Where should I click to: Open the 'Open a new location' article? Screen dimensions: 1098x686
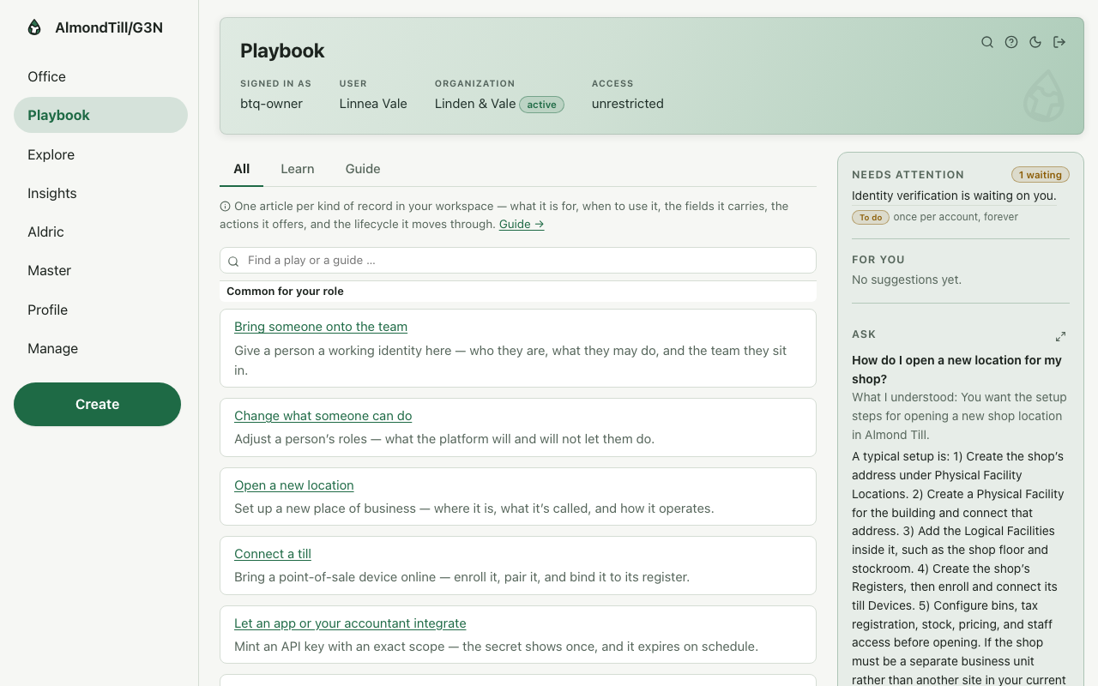294,485
